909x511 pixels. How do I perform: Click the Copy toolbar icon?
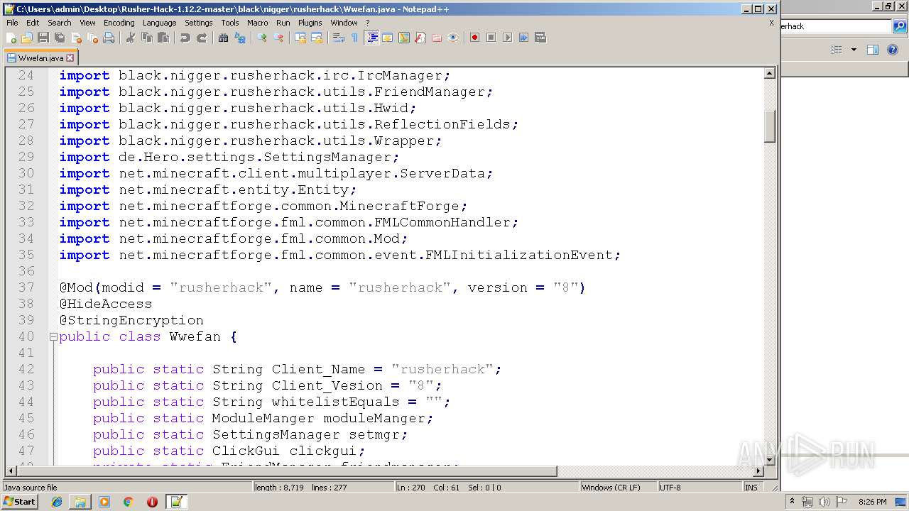pos(147,38)
